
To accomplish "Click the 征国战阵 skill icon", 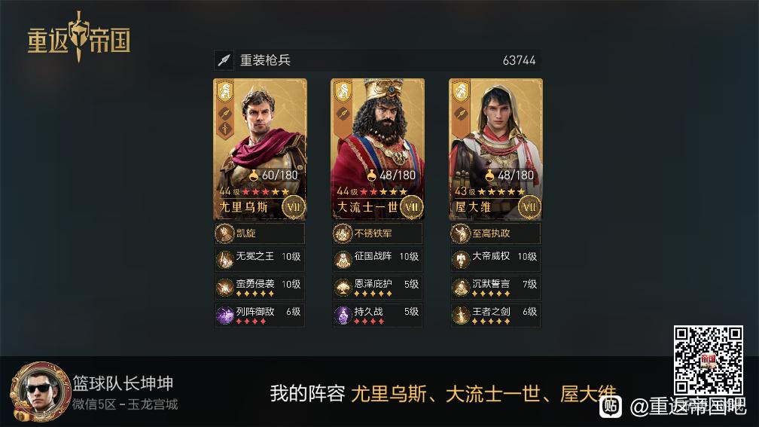I will (343, 260).
